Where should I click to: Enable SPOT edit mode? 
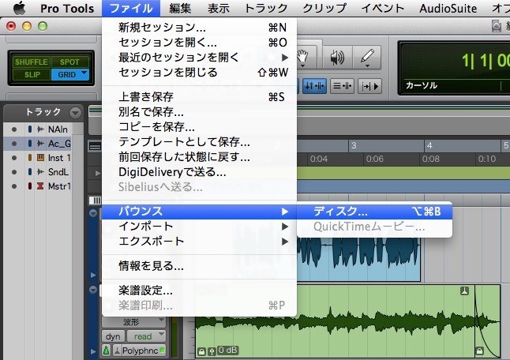(x=69, y=62)
